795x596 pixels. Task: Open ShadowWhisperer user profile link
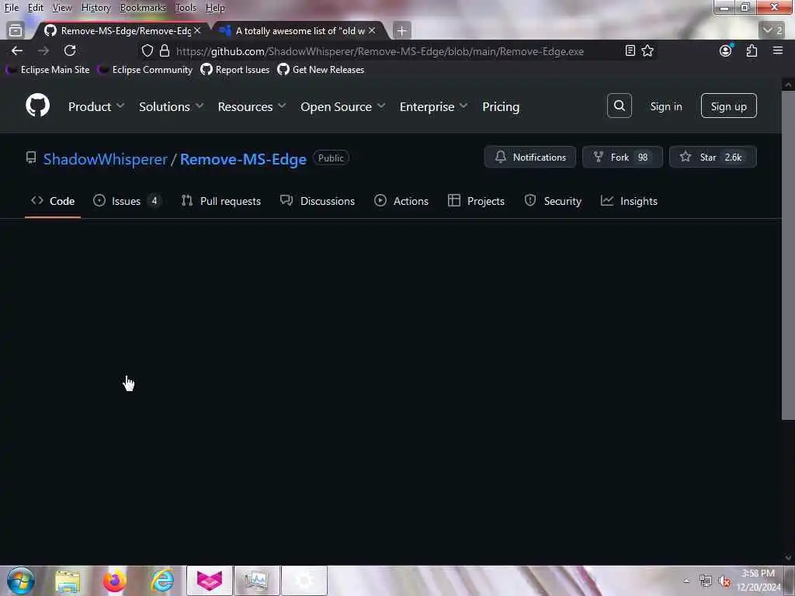coord(105,159)
